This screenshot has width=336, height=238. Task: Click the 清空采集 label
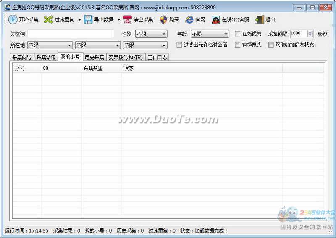(143, 20)
